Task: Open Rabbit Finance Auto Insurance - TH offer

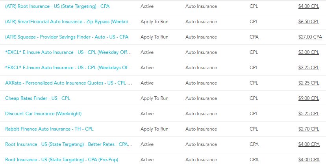Action: point(49,129)
